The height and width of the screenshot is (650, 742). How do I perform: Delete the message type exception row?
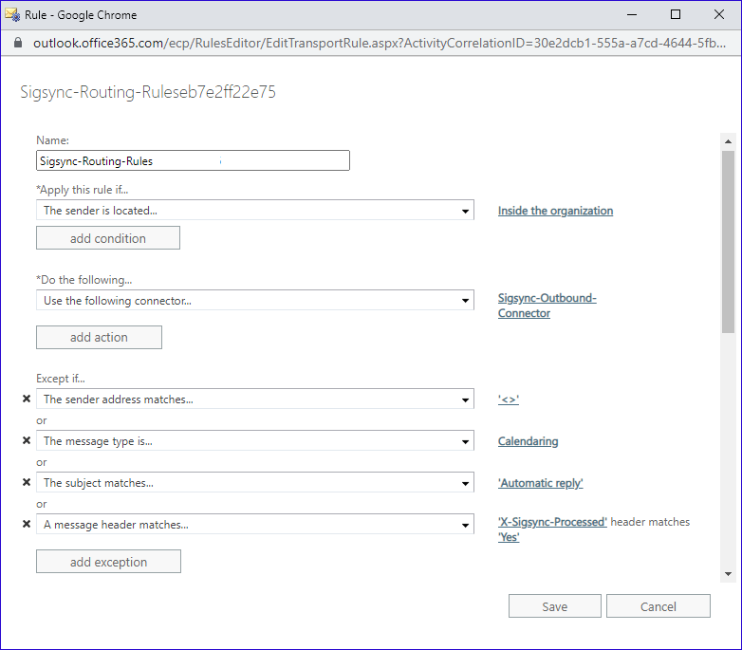coord(27,441)
